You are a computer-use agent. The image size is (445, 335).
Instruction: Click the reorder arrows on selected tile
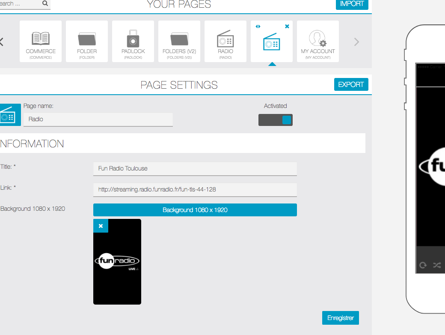tap(258, 27)
